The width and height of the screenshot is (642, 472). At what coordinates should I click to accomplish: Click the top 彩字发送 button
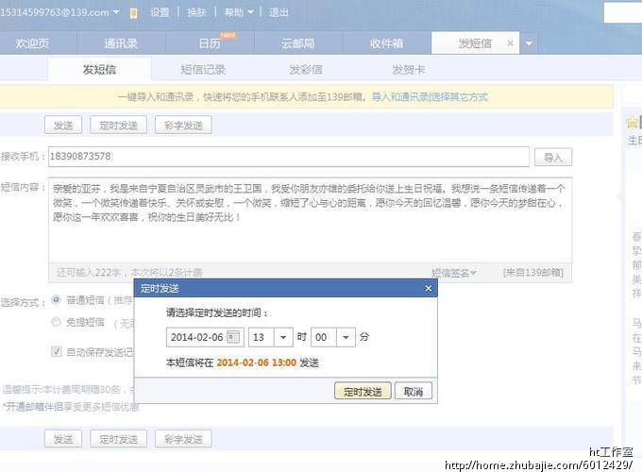[183, 125]
